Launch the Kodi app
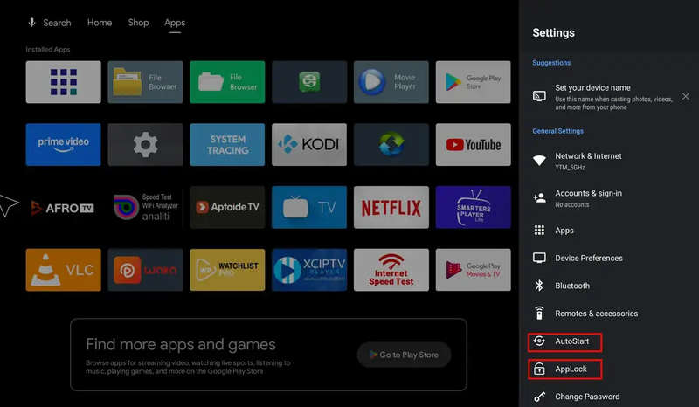 pos(309,144)
